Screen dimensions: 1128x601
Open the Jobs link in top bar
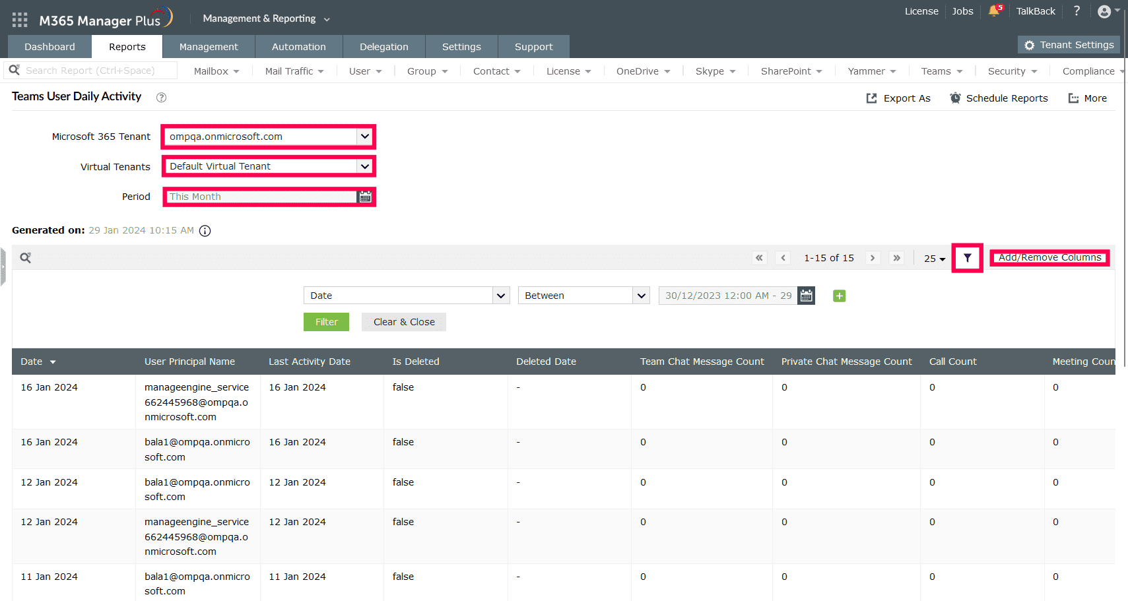(x=962, y=11)
